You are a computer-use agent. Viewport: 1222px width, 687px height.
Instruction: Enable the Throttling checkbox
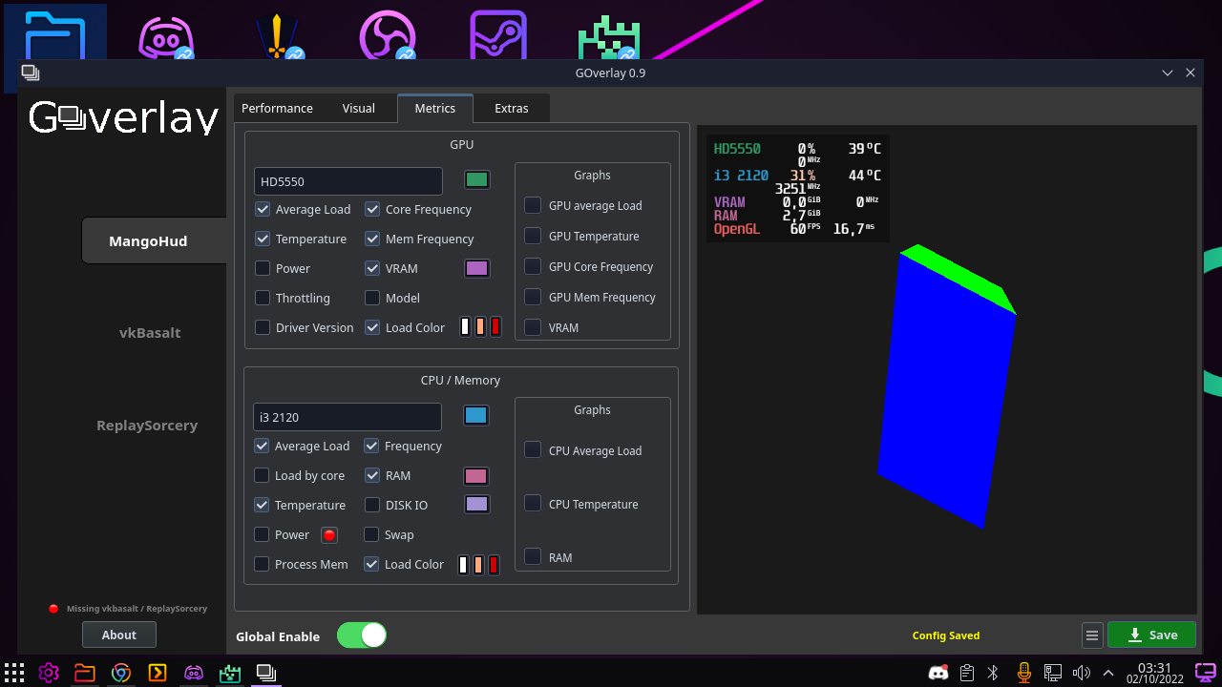pos(263,298)
